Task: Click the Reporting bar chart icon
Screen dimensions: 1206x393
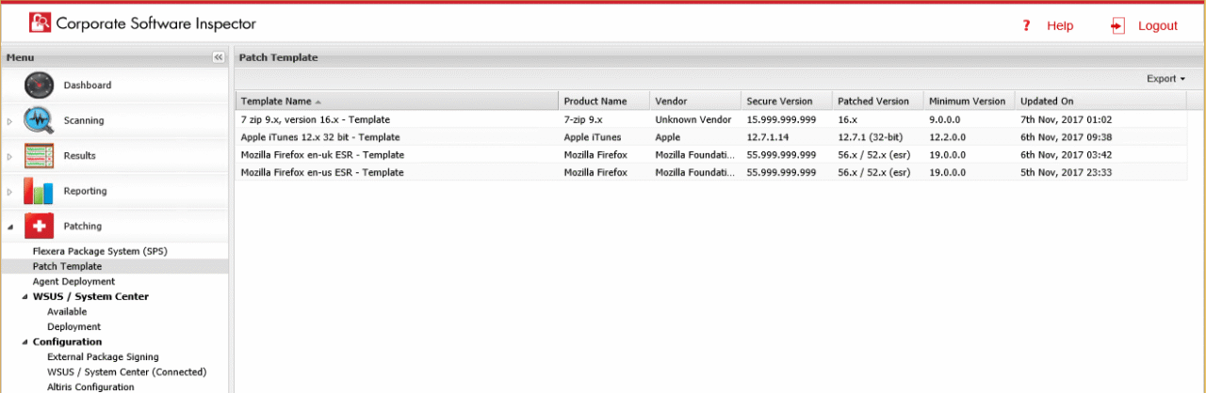Action: coord(40,191)
